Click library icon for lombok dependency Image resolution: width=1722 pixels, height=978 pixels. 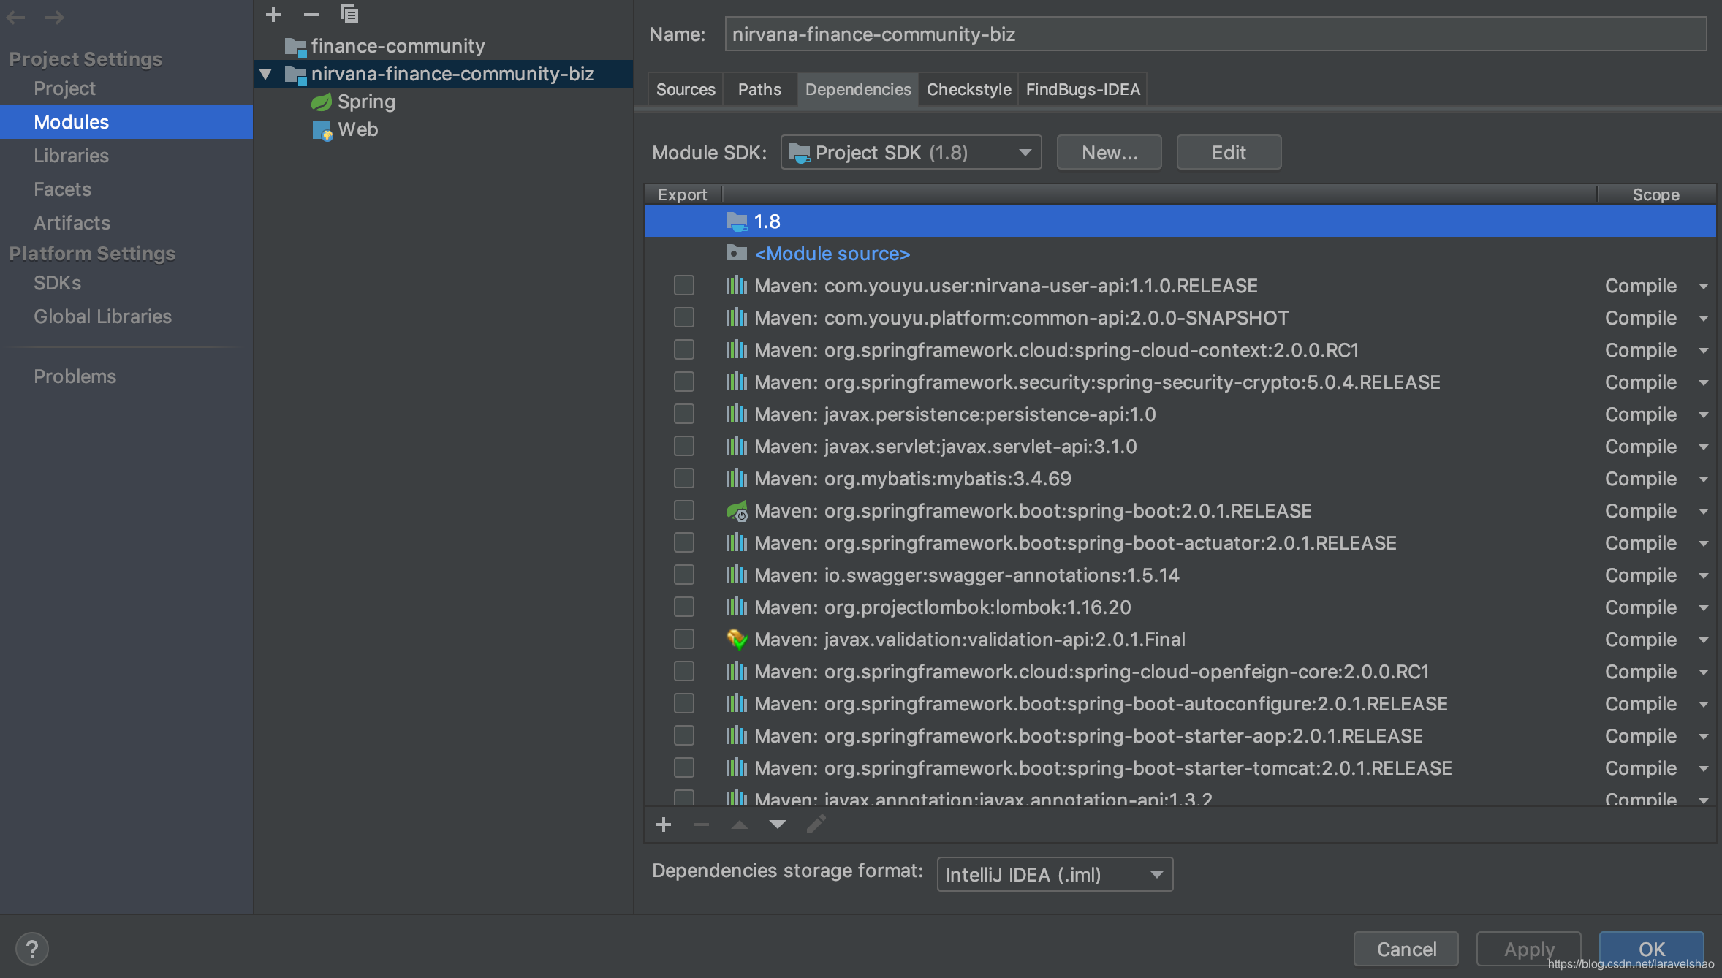click(737, 607)
